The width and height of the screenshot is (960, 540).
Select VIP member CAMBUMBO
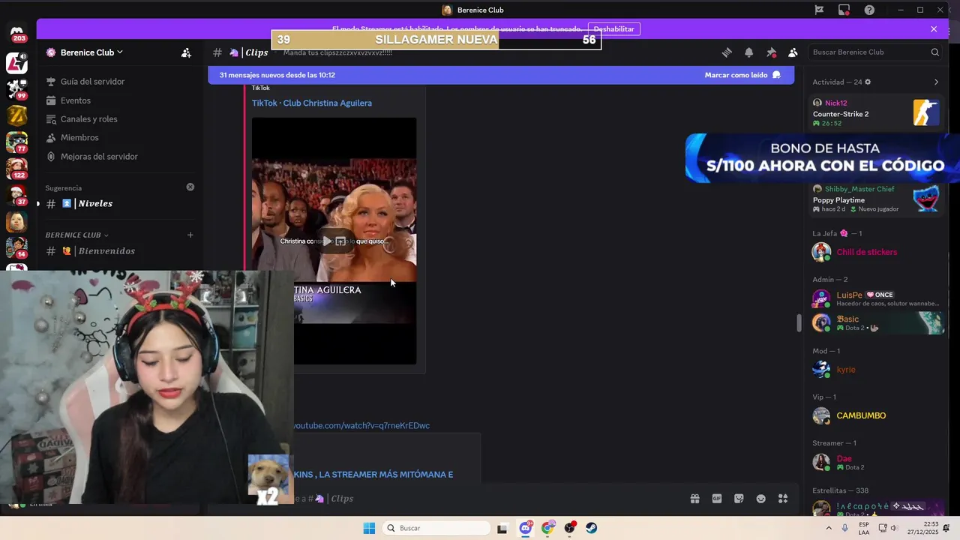875,415
